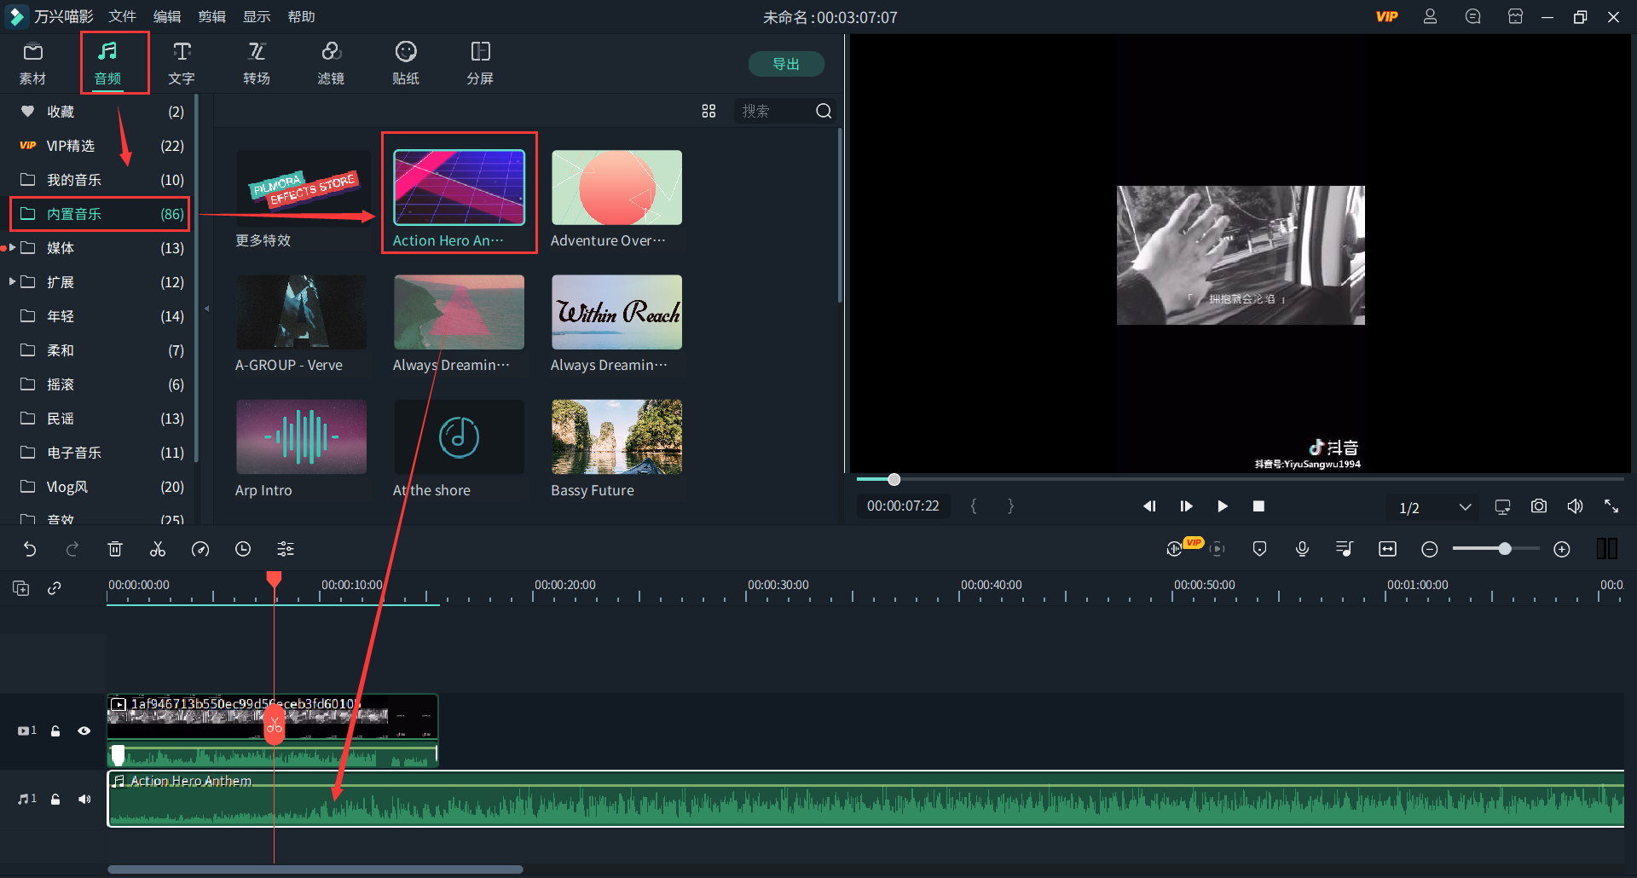Viewport: 1637px width, 878px height.
Task: Select the Bassy Future music thumbnail
Action: click(616, 436)
